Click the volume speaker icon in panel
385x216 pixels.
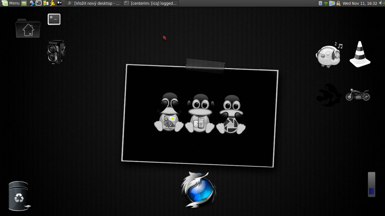tap(381, 3)
